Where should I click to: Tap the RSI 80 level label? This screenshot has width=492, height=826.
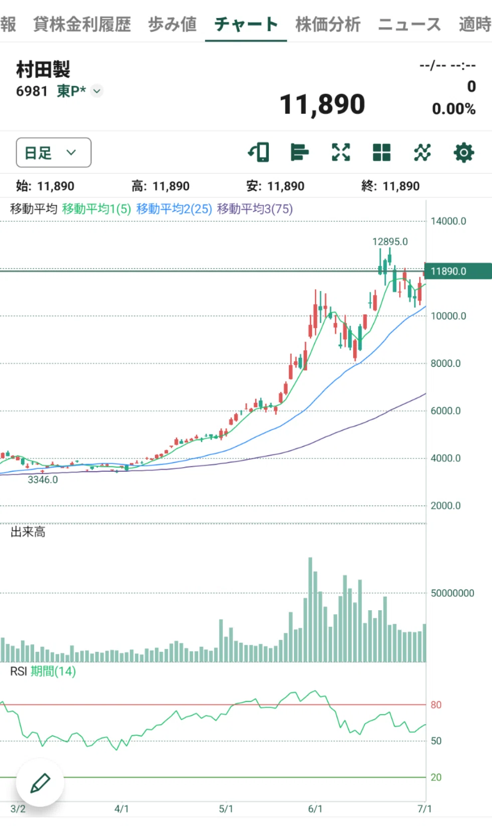pos(436,705)
